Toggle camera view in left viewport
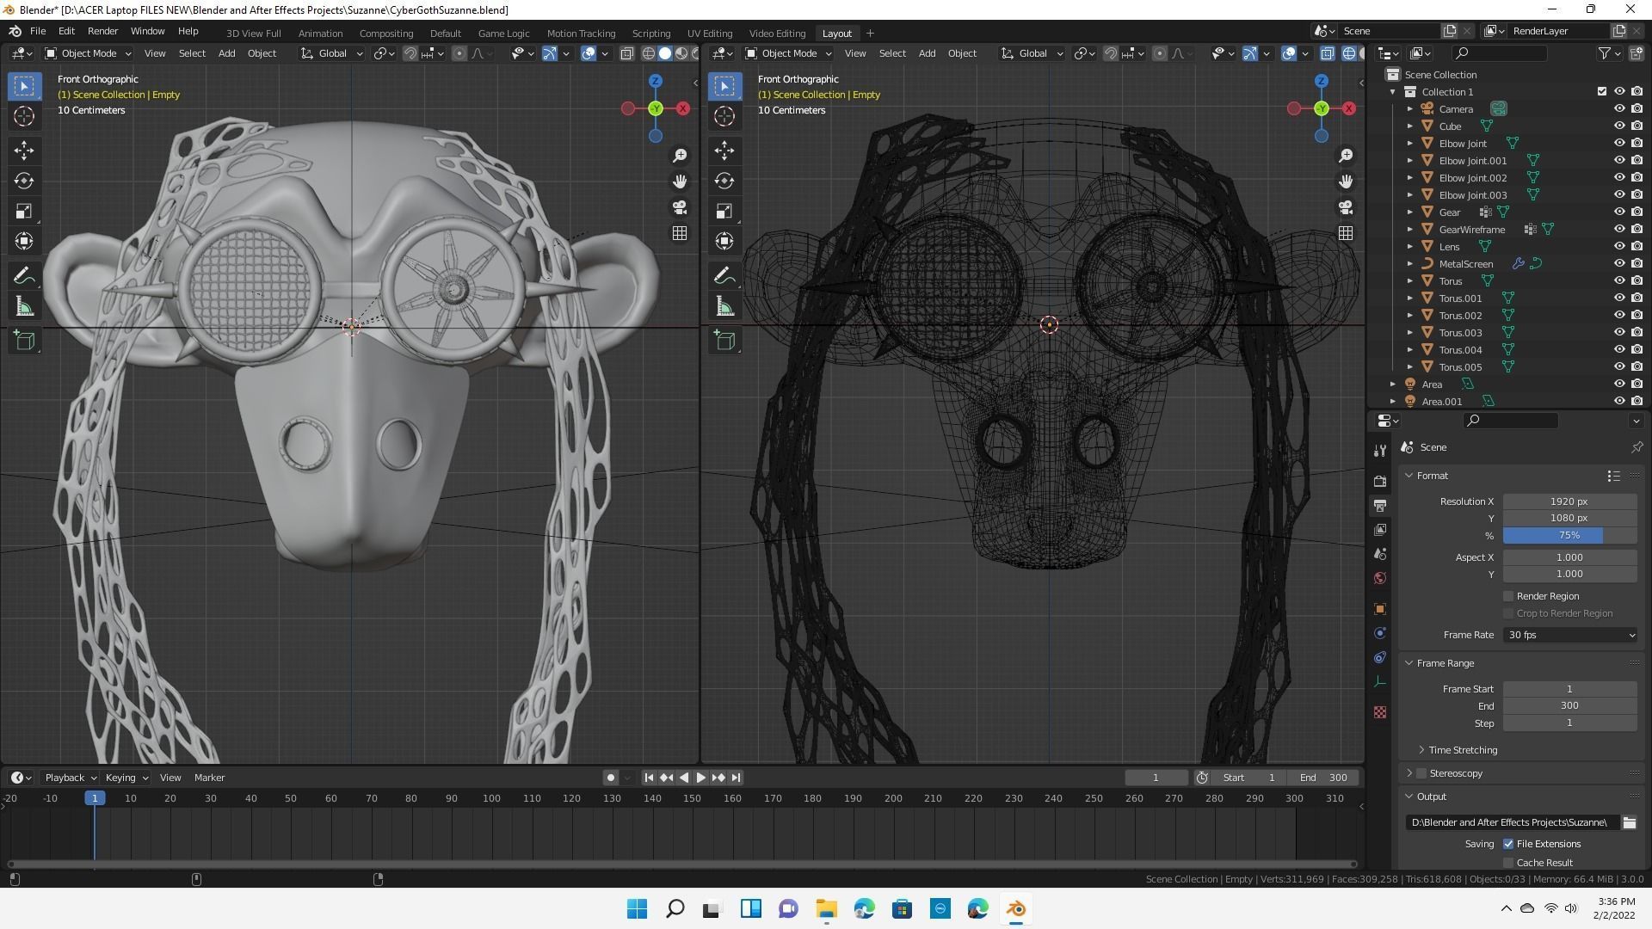The image size is (1652, 929). click(x=680, y=207)
